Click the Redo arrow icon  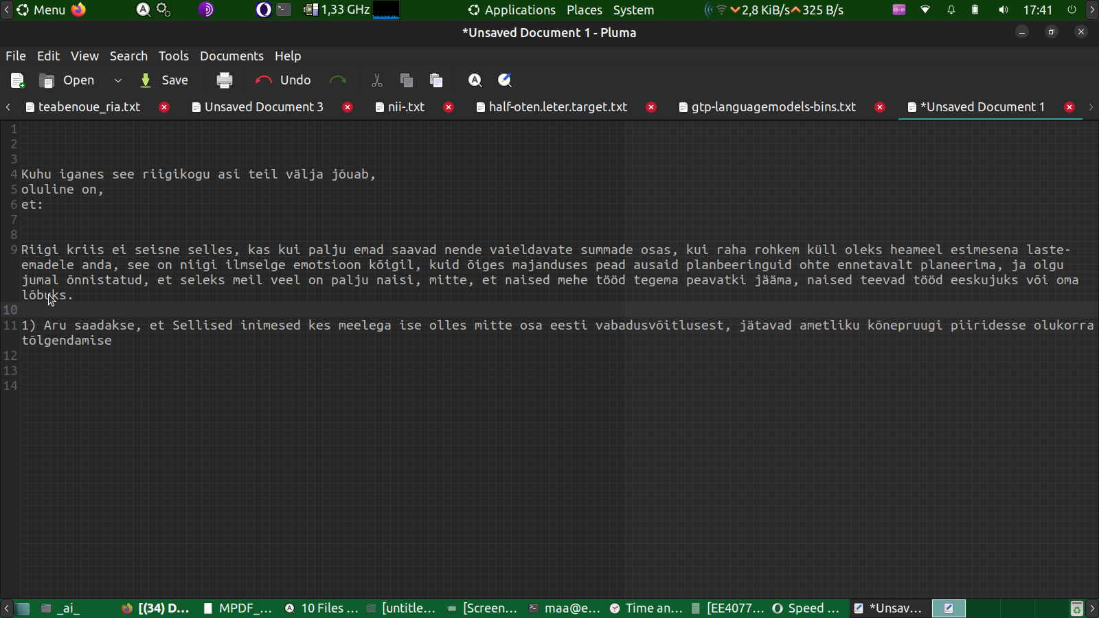tap(338, 80)
